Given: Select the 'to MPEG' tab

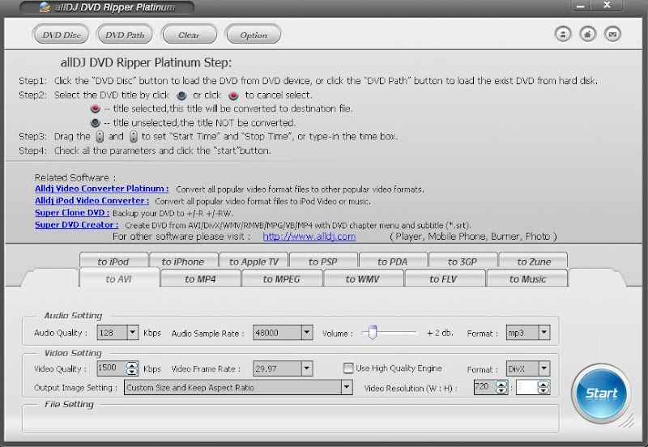Looking at the screenshot, I should 282,278.
